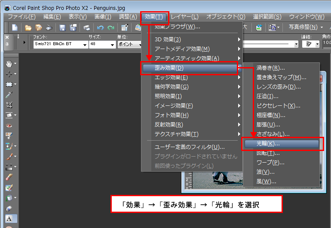
Task: Select the Color Changer tool
Action: [x=9, y=188]
